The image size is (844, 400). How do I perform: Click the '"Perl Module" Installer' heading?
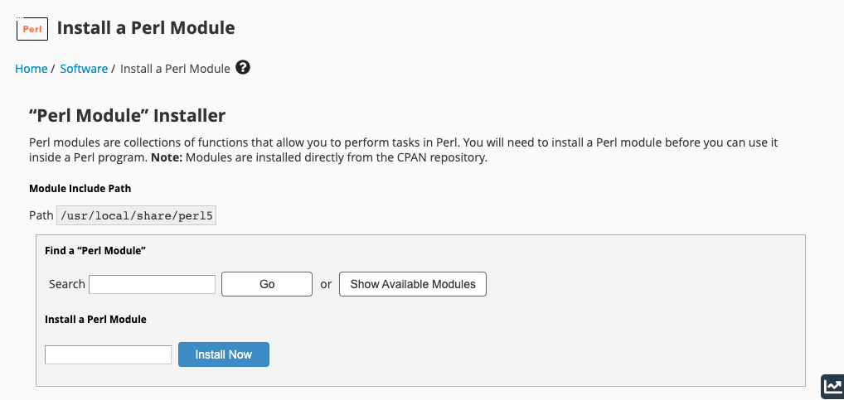tap(127, 115)
